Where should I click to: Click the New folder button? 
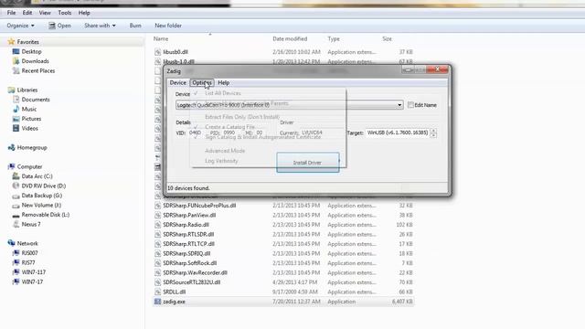click(168, 26)
